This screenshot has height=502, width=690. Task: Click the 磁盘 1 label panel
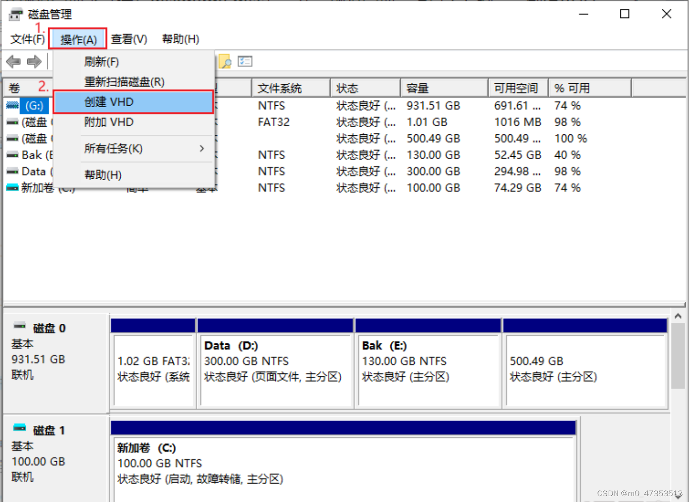click(x=55, y=458)
